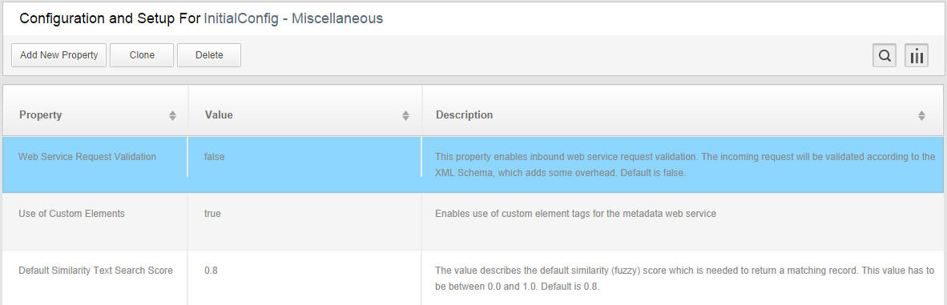The height and width of the screenshot is (305, 947).
Task: Open the search magnifier icon
Action: click(x=885, y=55)
